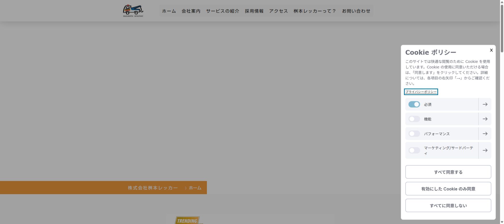Open the 会社案内 menu item

click(x=191, y=11)
